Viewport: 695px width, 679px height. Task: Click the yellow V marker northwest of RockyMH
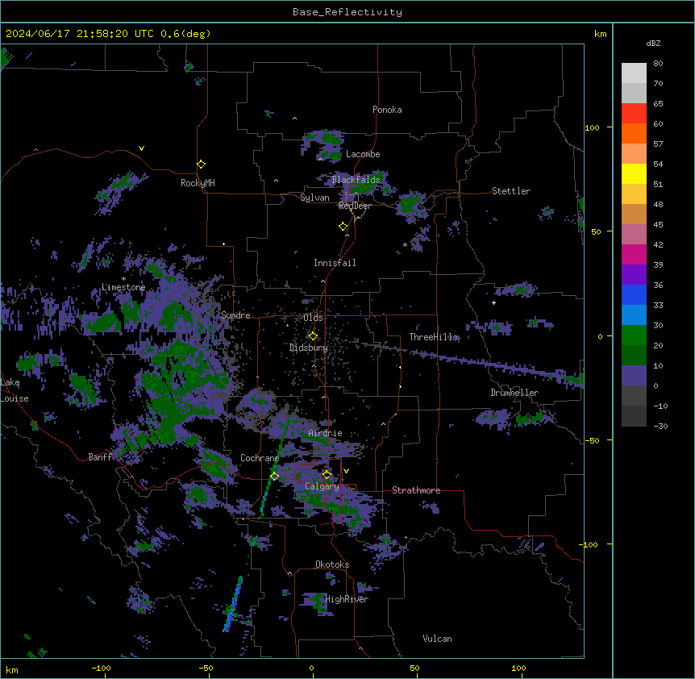tap(141, 148)
